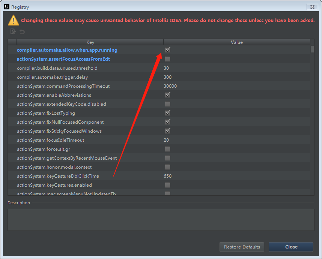Screen dimensions: 322x259
Task: Enable actionSystem.force.alt.gr checkbox
Action: 168,149
